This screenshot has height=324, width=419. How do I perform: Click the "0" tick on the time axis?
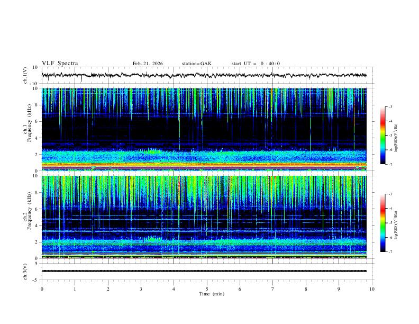tap(42, 289)
